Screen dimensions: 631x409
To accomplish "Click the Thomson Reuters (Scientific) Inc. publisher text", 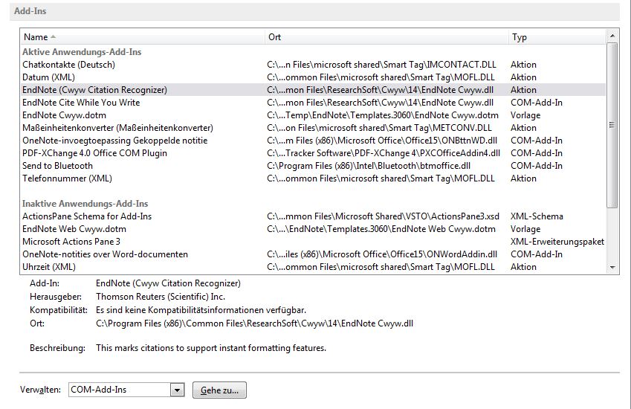I will click(x=161, y=297).
